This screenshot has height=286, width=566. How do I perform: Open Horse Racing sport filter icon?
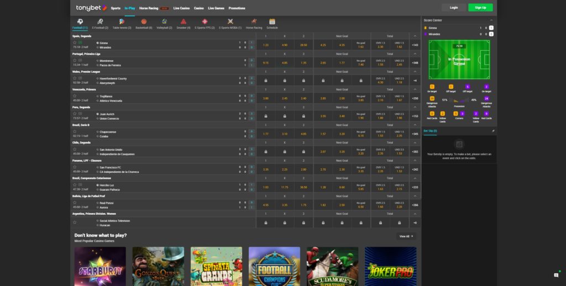pyautogui.click(x=254, y=22)
